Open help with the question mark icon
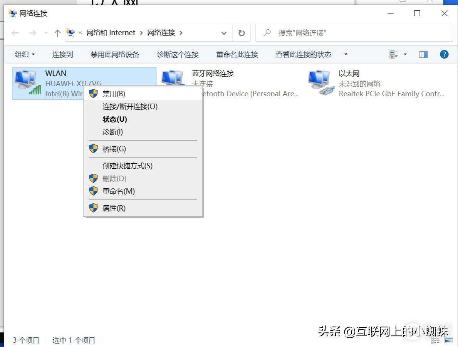Image resolution: width=458 pixels, height=347 pixels. pyautogui.click(x=444, y=54)
